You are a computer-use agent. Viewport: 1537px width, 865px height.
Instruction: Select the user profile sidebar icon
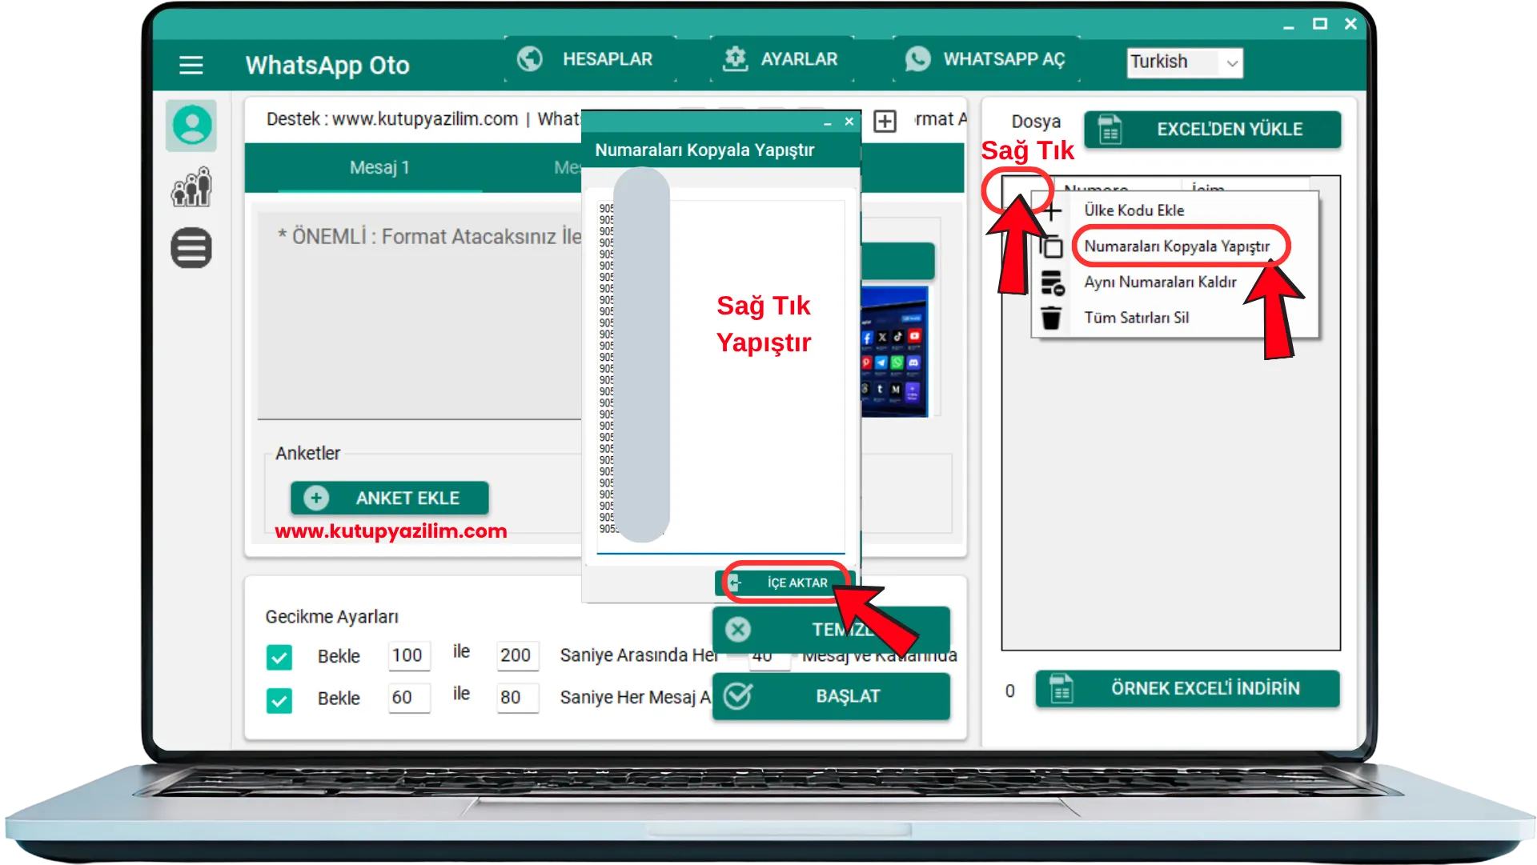pos(191,126)
